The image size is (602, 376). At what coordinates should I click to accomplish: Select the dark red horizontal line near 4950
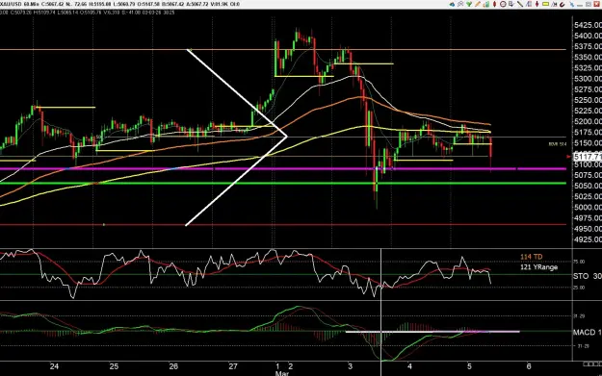[283, 225]
